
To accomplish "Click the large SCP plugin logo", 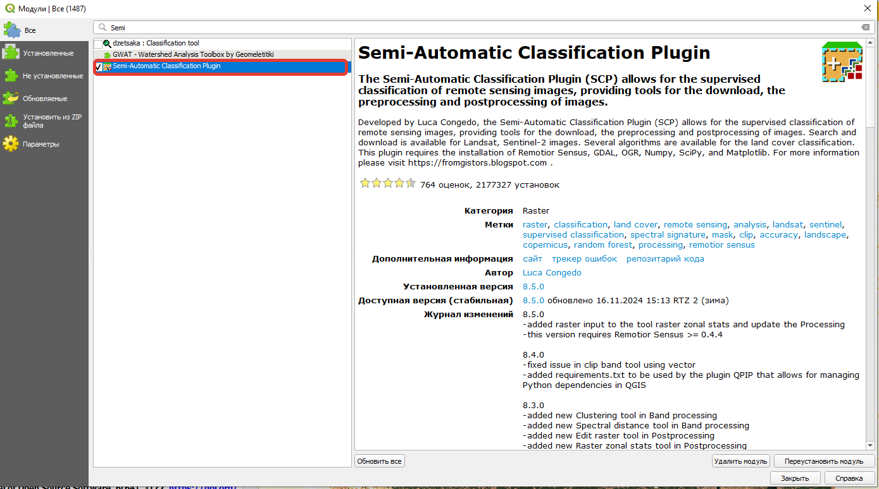I will (842, 62).
